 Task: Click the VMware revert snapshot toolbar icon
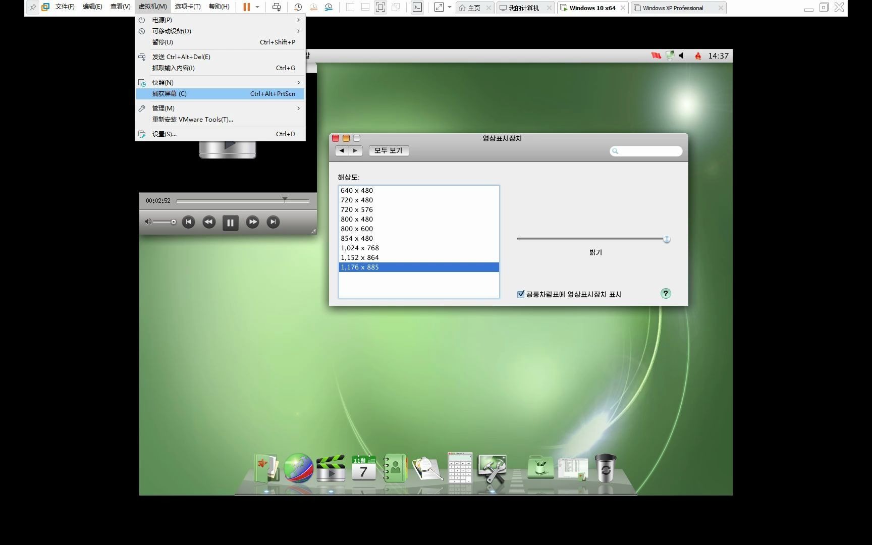(x=313, y=7)
